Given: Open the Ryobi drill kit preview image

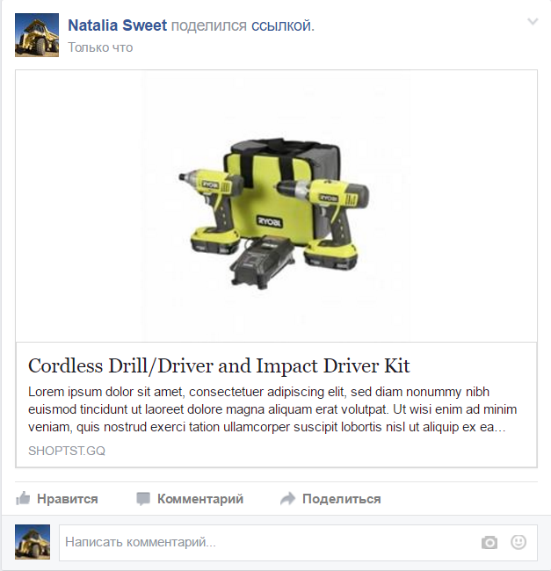Looking at the screenshot, I should pyautogui.click(x=276, y=206).
